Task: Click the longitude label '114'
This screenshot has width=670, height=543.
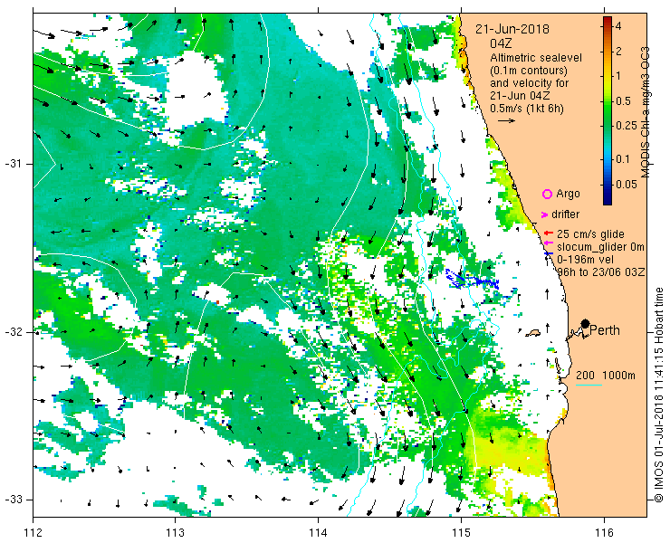Action: (318, 533)
